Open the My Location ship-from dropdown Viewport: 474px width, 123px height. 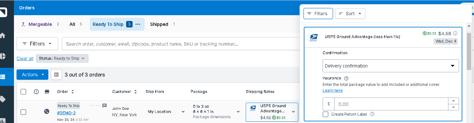[166, 112]
